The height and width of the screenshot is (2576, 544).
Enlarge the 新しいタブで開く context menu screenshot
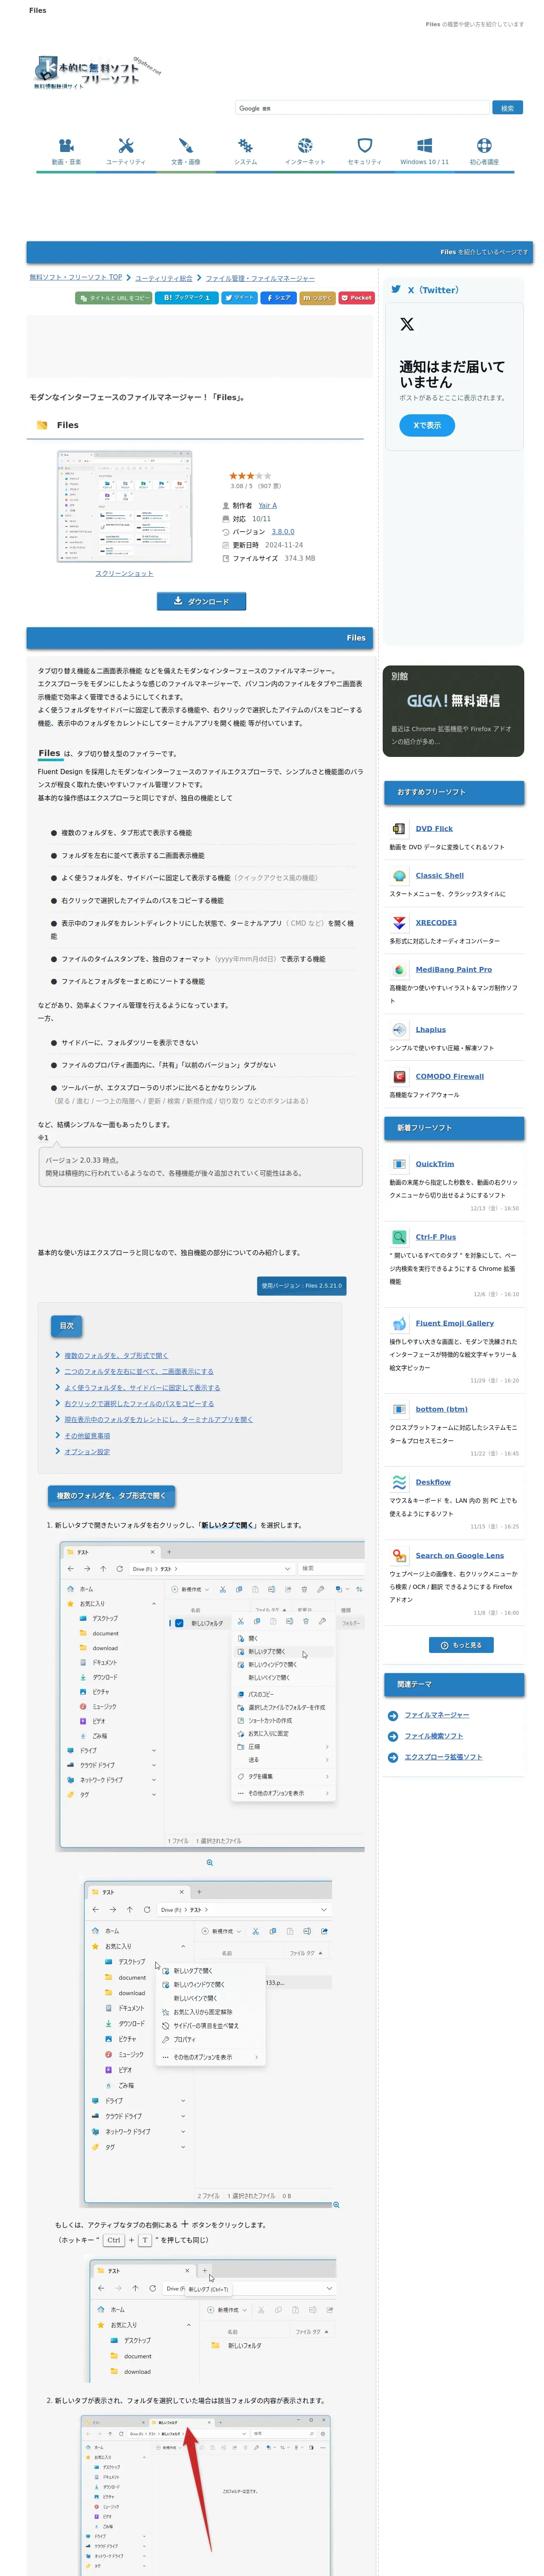[x=210, y=1696]
